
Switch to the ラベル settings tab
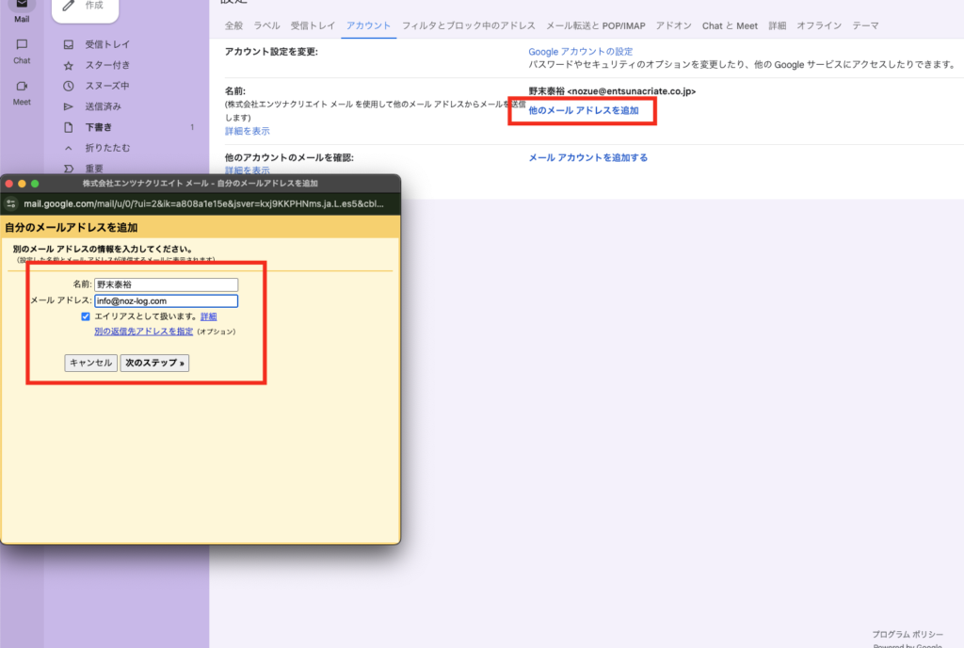266,25
